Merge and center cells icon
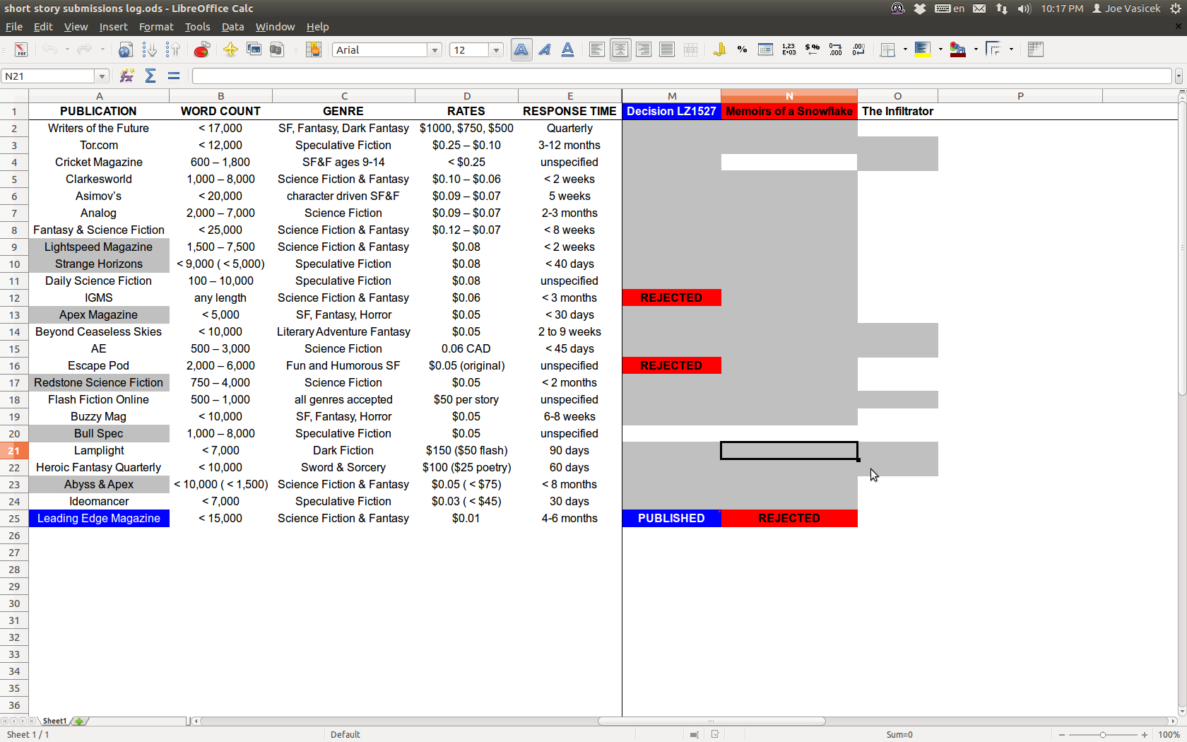The width and height of the screenshot is (1187, 742). 690,49
